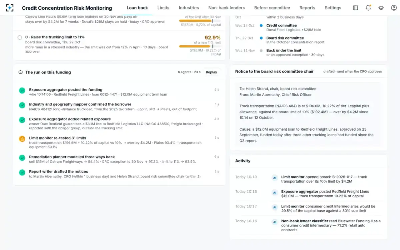Image resolution: width=400 pixels, height=250 pixels.
Task: Switch to the Loan book tab
Action: pyautogui.click(x=137, y=8)
